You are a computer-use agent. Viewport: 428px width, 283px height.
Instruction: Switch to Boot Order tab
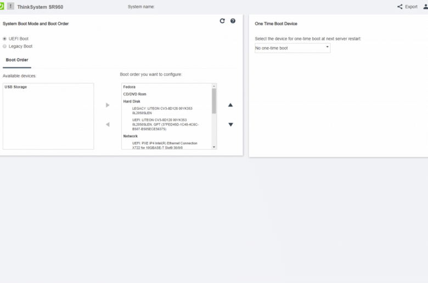pyautogui.click(x=17, y=60)
